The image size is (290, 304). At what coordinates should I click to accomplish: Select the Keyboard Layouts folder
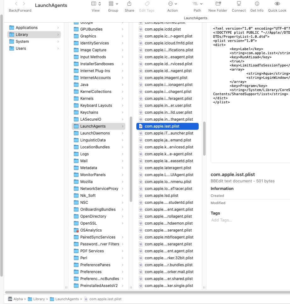coord(99,106)
